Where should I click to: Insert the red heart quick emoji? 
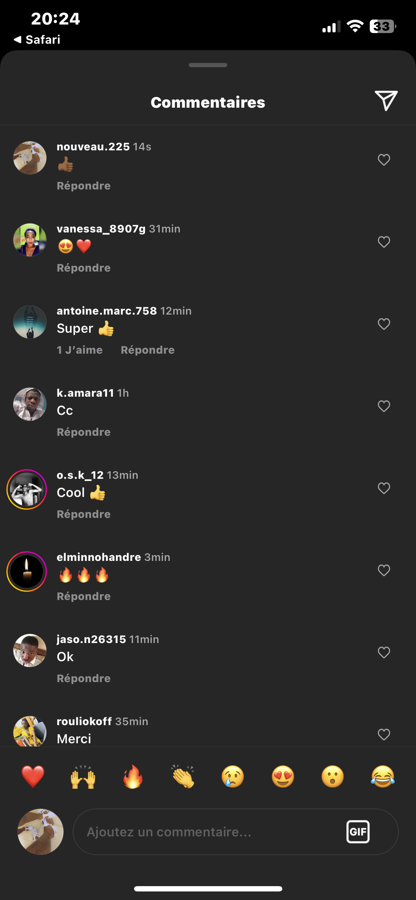click(33, 776)
